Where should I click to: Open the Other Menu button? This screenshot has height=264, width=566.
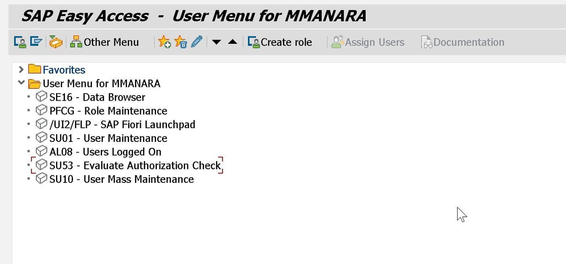click(x=104, y=42)
